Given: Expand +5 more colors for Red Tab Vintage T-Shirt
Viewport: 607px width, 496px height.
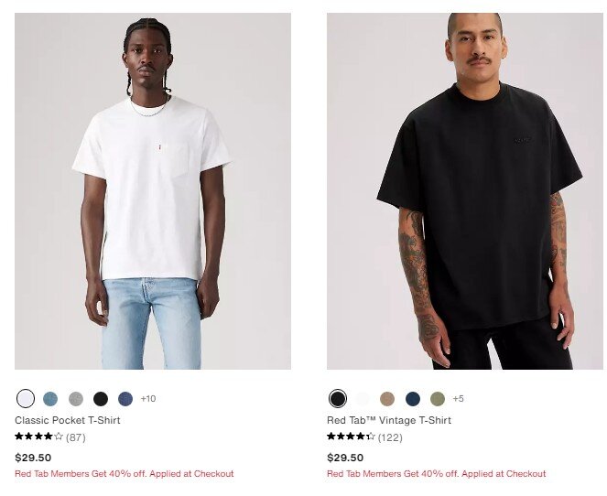Looking at the screenshot, I should click(459, 398).
